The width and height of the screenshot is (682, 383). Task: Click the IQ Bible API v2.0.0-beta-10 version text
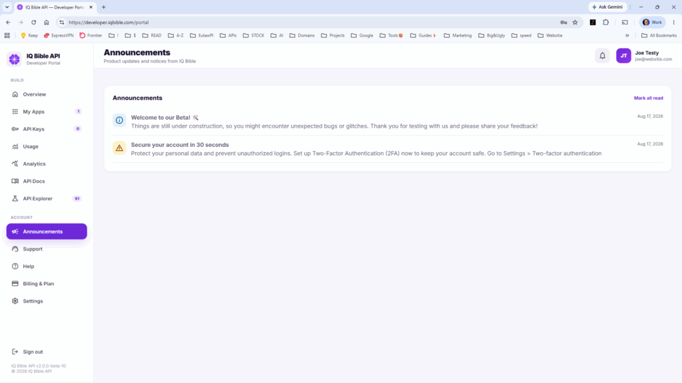click(x=39, y=366)
